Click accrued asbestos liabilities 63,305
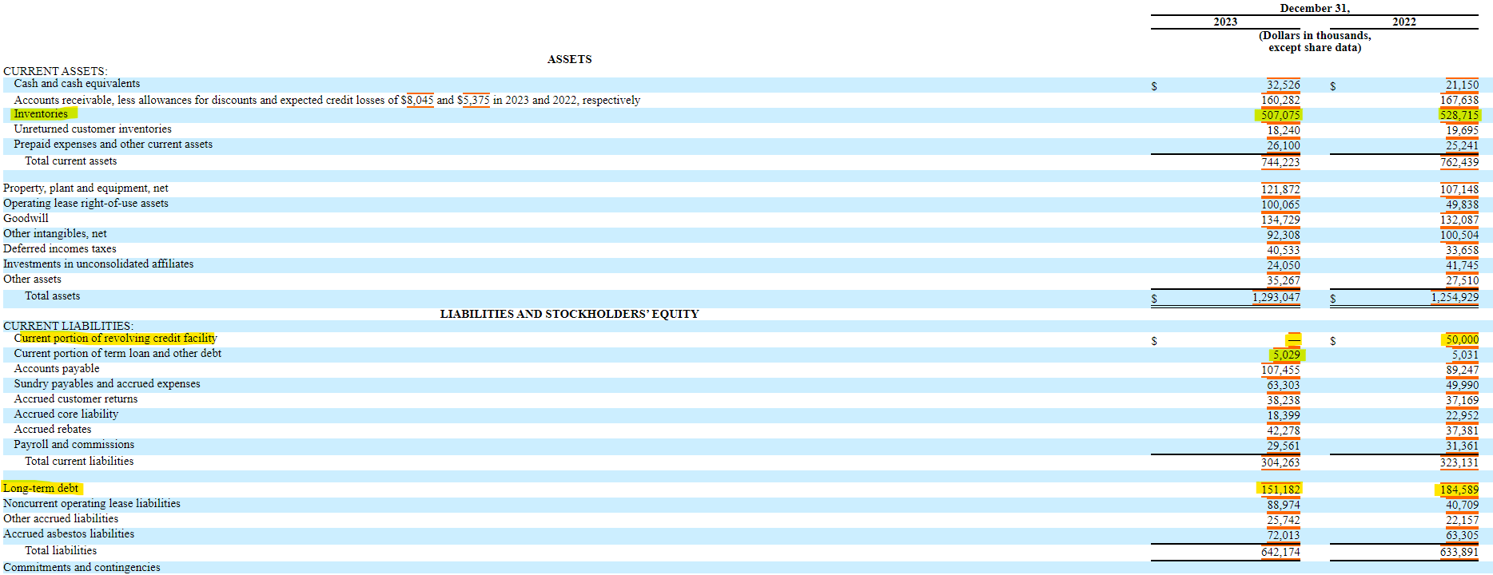 coord(1462,535)
